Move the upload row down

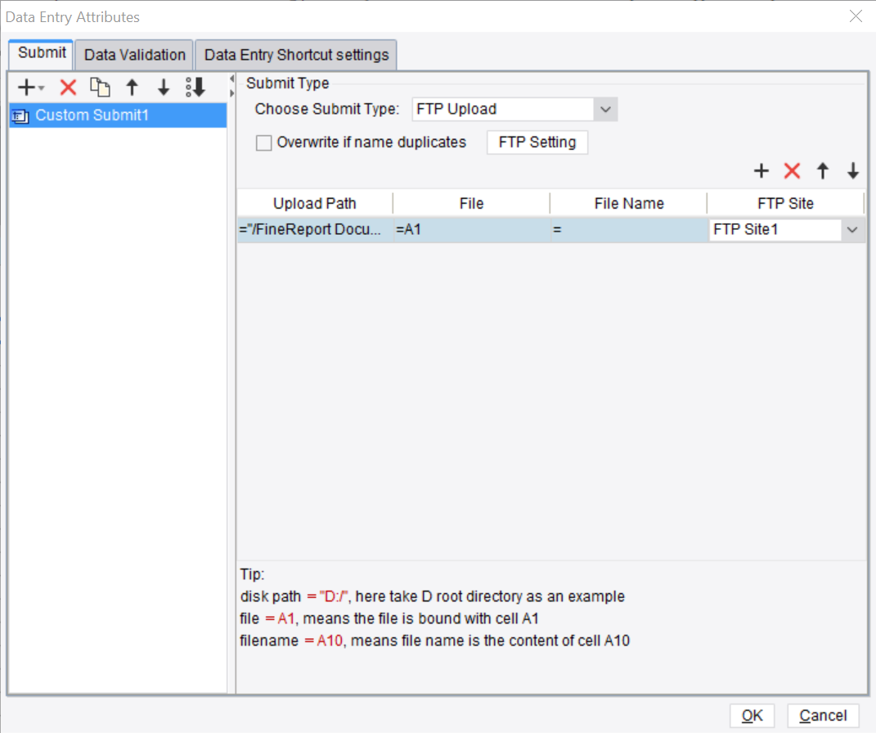coord(852,170)
